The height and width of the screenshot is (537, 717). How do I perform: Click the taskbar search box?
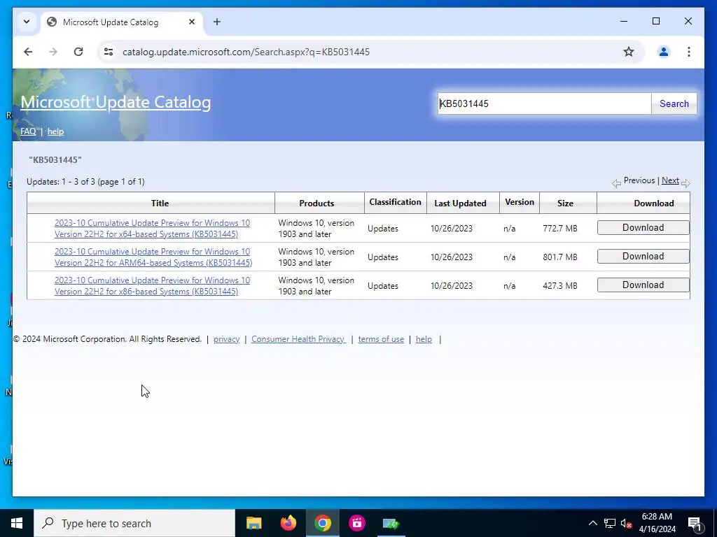pyautogui.click(x=134, y=523)
